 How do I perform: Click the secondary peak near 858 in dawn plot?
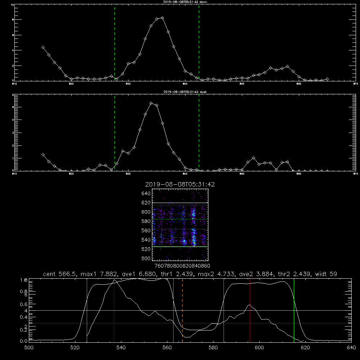(287, 67)
